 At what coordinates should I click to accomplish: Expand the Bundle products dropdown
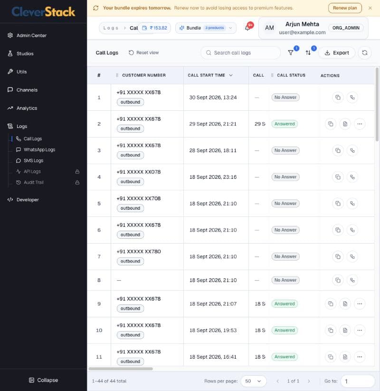coord(206,28)
